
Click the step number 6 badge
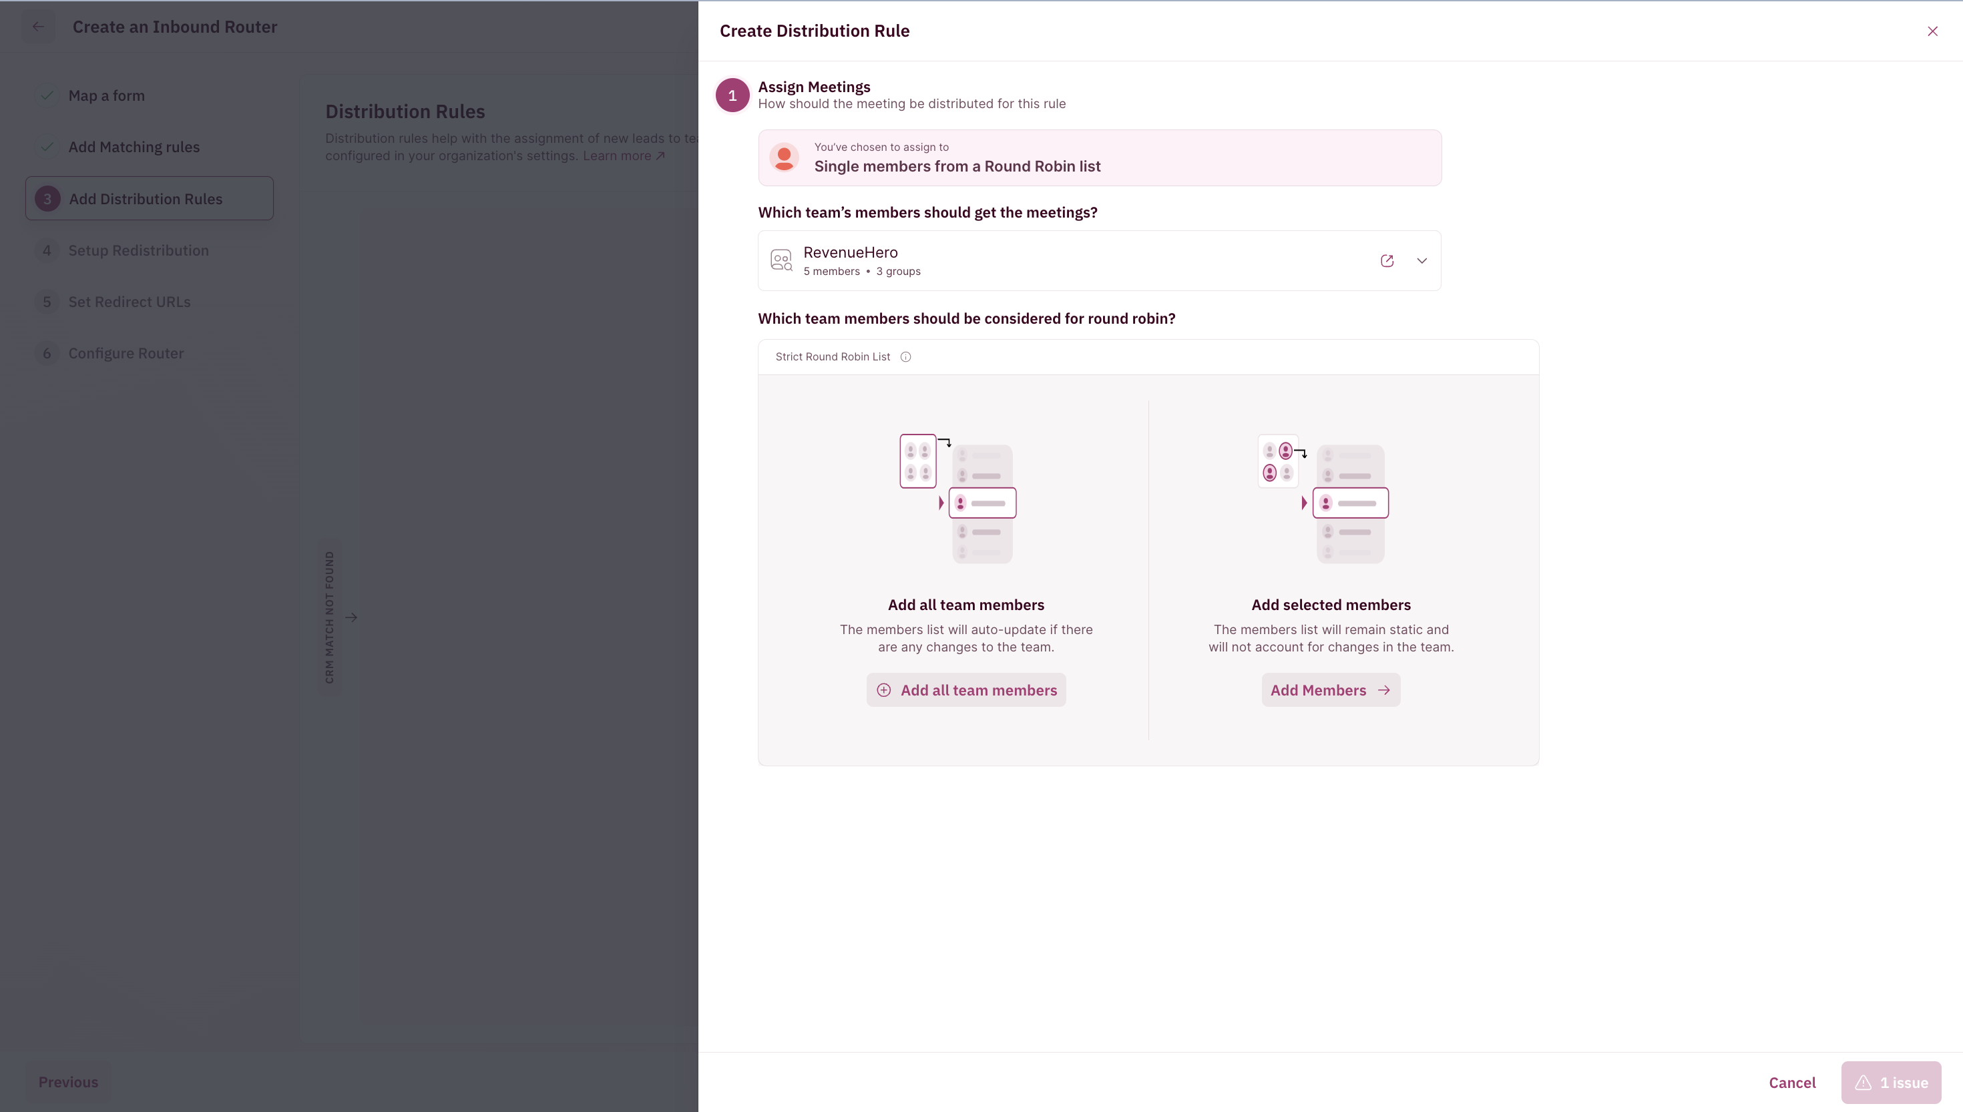(x=47, y=353)
